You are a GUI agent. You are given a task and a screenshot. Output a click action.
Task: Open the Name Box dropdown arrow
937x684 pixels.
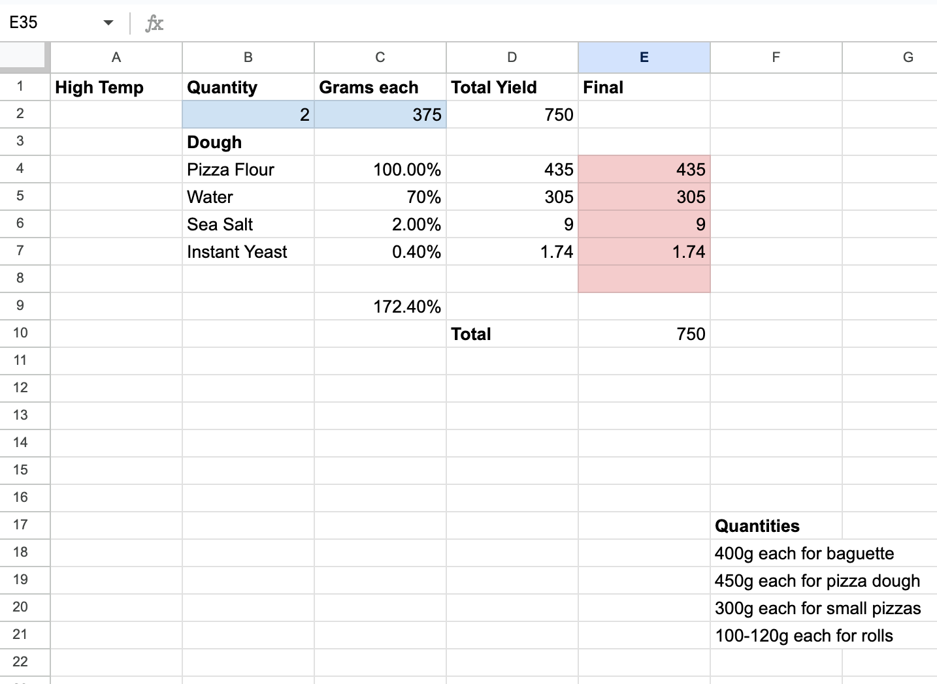(108, 22)
